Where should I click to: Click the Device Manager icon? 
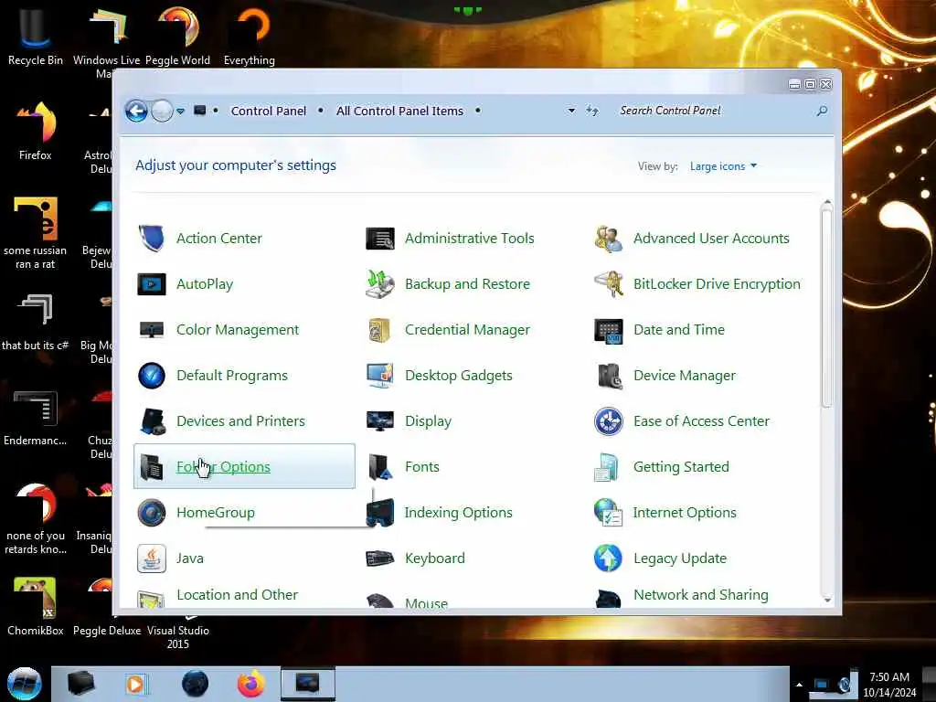click(x=609, y=376)
